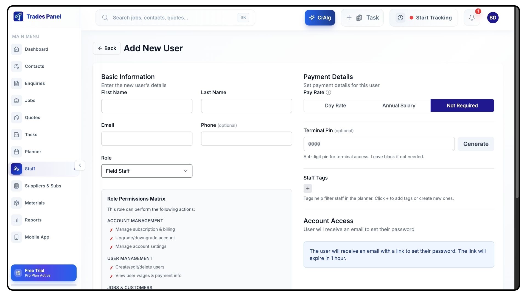Screen dimensions: 527x296
Task: Click the Planner calendar icon in sidebar
Action: point(16,152)
